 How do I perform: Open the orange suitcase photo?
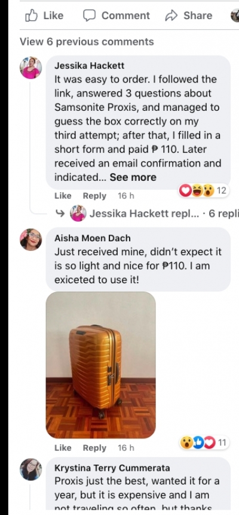click(100, 365)
